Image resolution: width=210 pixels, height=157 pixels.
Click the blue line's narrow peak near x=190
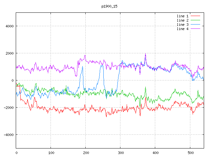coord(82,66)
